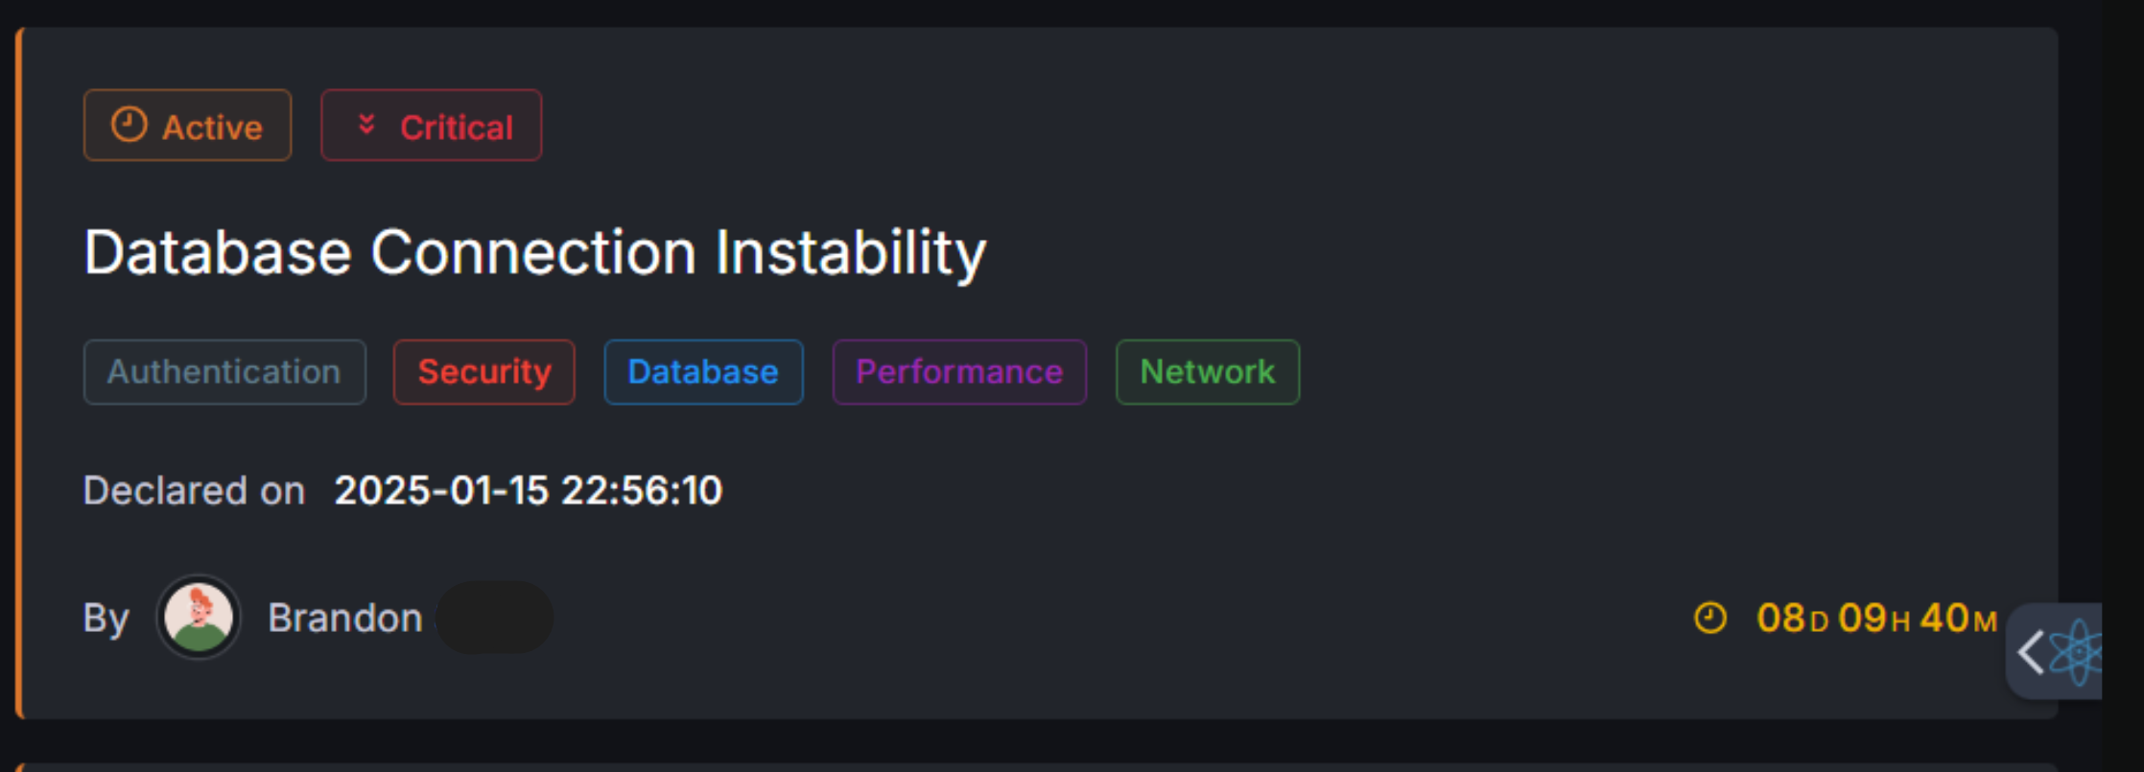Expand the panel with the left chevron arrow
Screen dimensions: 2144x772
tap(2029, 653)
